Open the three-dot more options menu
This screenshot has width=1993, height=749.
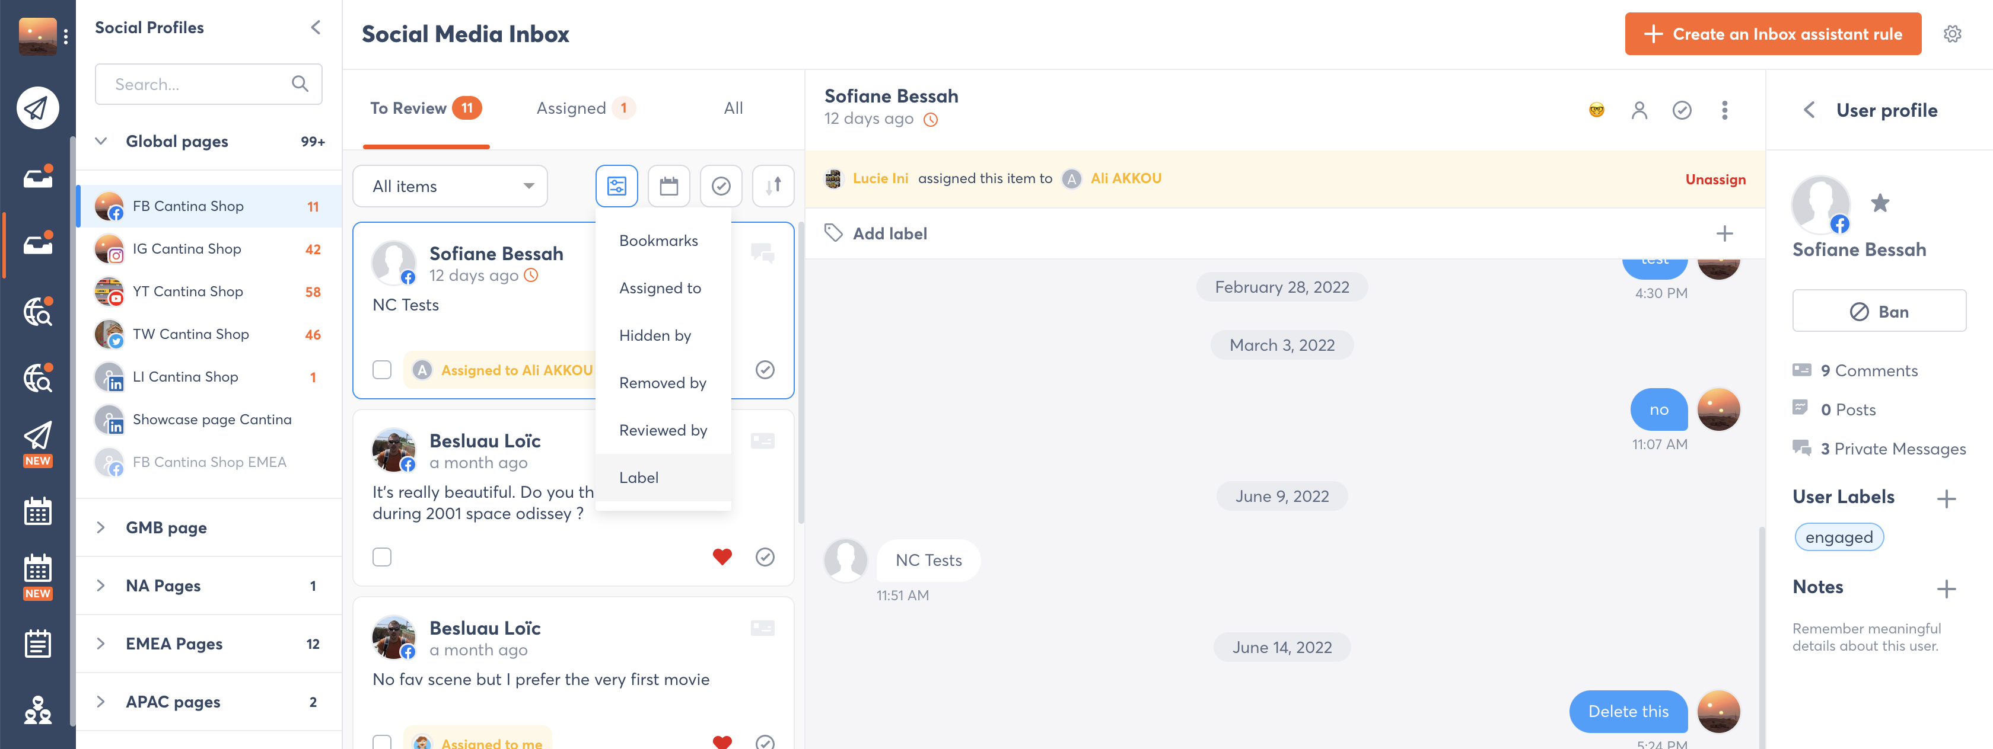click(x=1724, y=111)
